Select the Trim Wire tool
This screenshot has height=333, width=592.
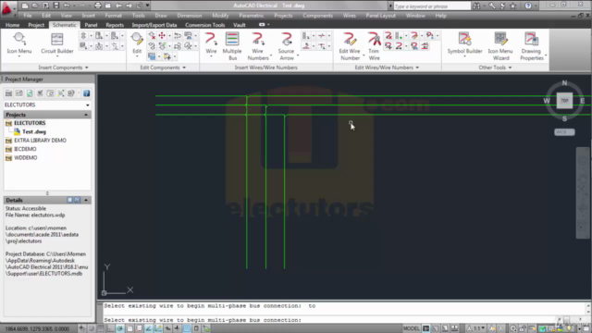tap(374, 46)
